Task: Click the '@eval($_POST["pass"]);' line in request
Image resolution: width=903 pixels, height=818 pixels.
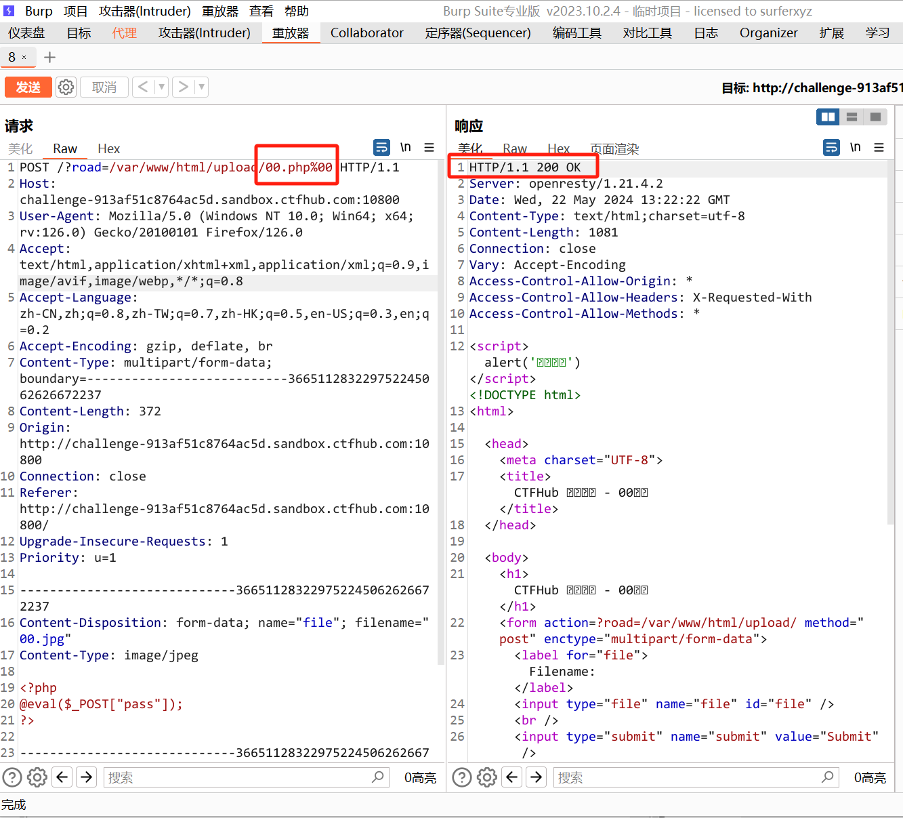Action: (x=101, y=704)
